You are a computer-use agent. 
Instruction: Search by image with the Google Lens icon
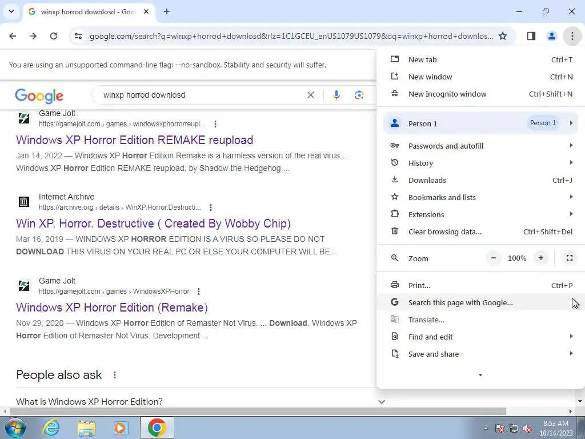click(359, 95)
